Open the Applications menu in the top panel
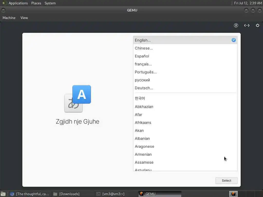Viewport: 263px width, 197px height. (18, 3)
